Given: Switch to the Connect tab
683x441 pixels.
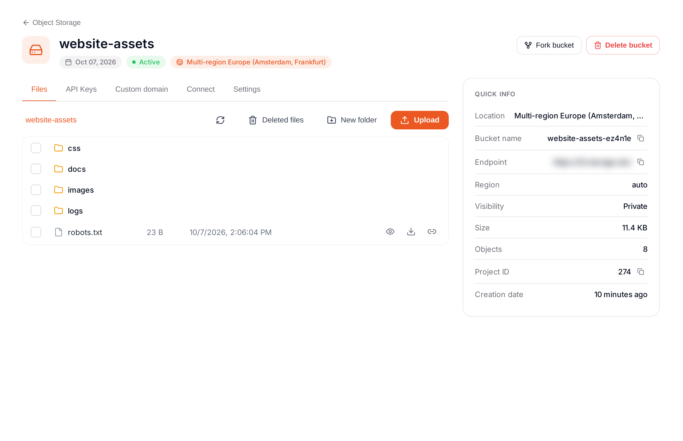Looking at the screenshot, I should point(201,89).
